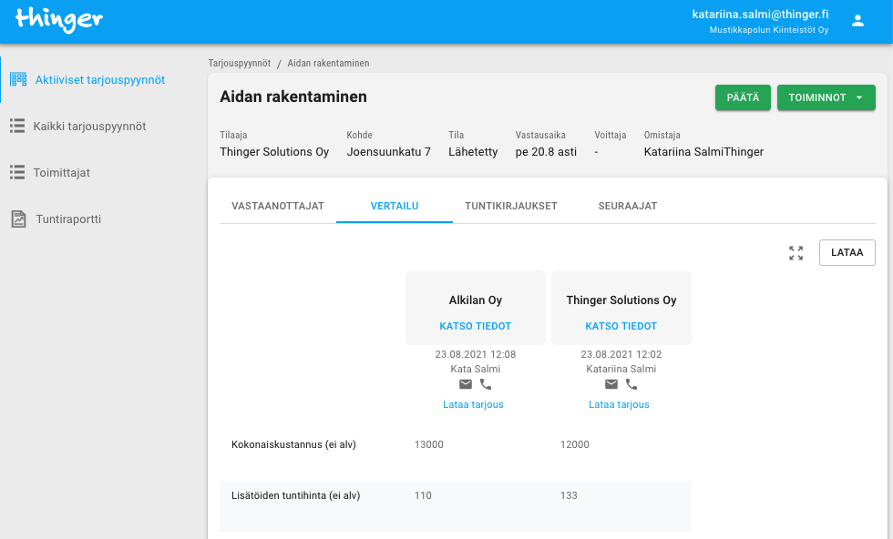
Task: Open the SEURAAJAT tab
Action: [x=628, y=206]
